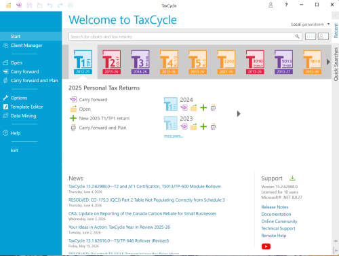Click carry forward icon in title toolbar
This screenshot has width=339, height=256.
(x=19, y=5)
